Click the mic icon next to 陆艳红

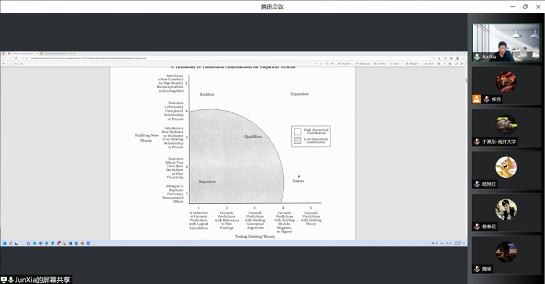point(477,184)
